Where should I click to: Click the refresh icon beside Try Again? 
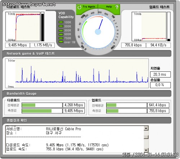click(x=79, y=7)
